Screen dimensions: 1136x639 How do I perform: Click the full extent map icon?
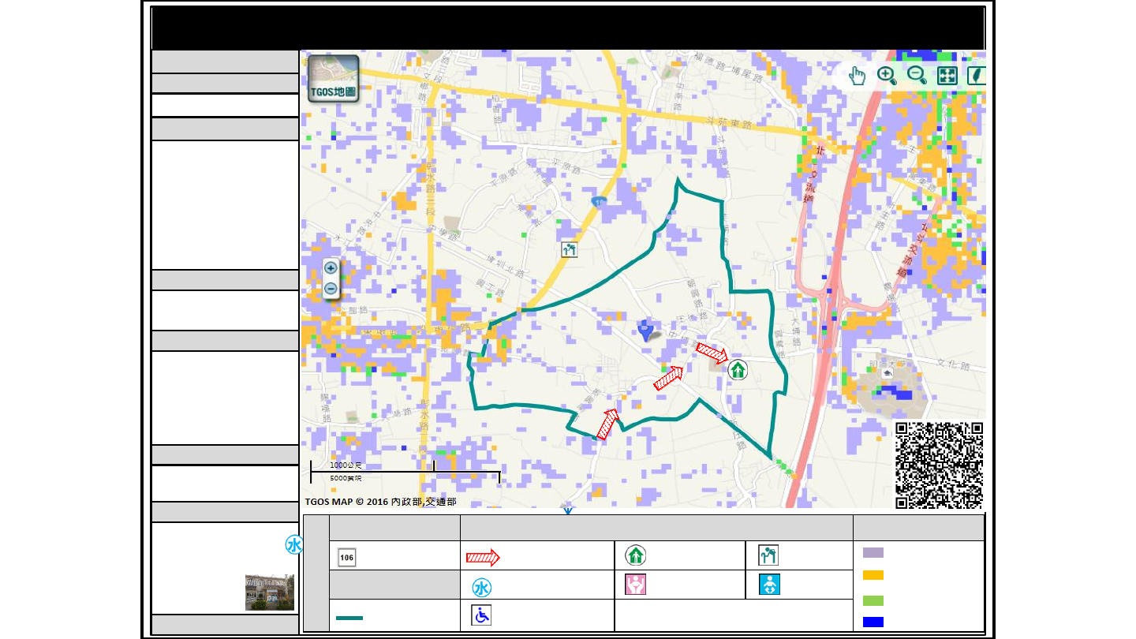coord(947,76)
